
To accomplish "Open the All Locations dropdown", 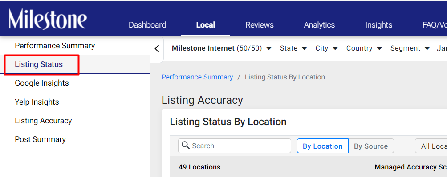I will point(431,146).
